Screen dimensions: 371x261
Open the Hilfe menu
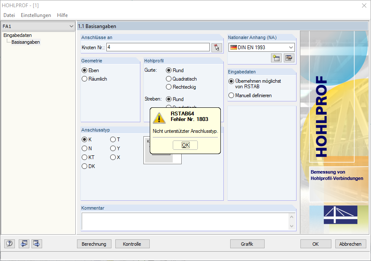(x=63, y=15)
